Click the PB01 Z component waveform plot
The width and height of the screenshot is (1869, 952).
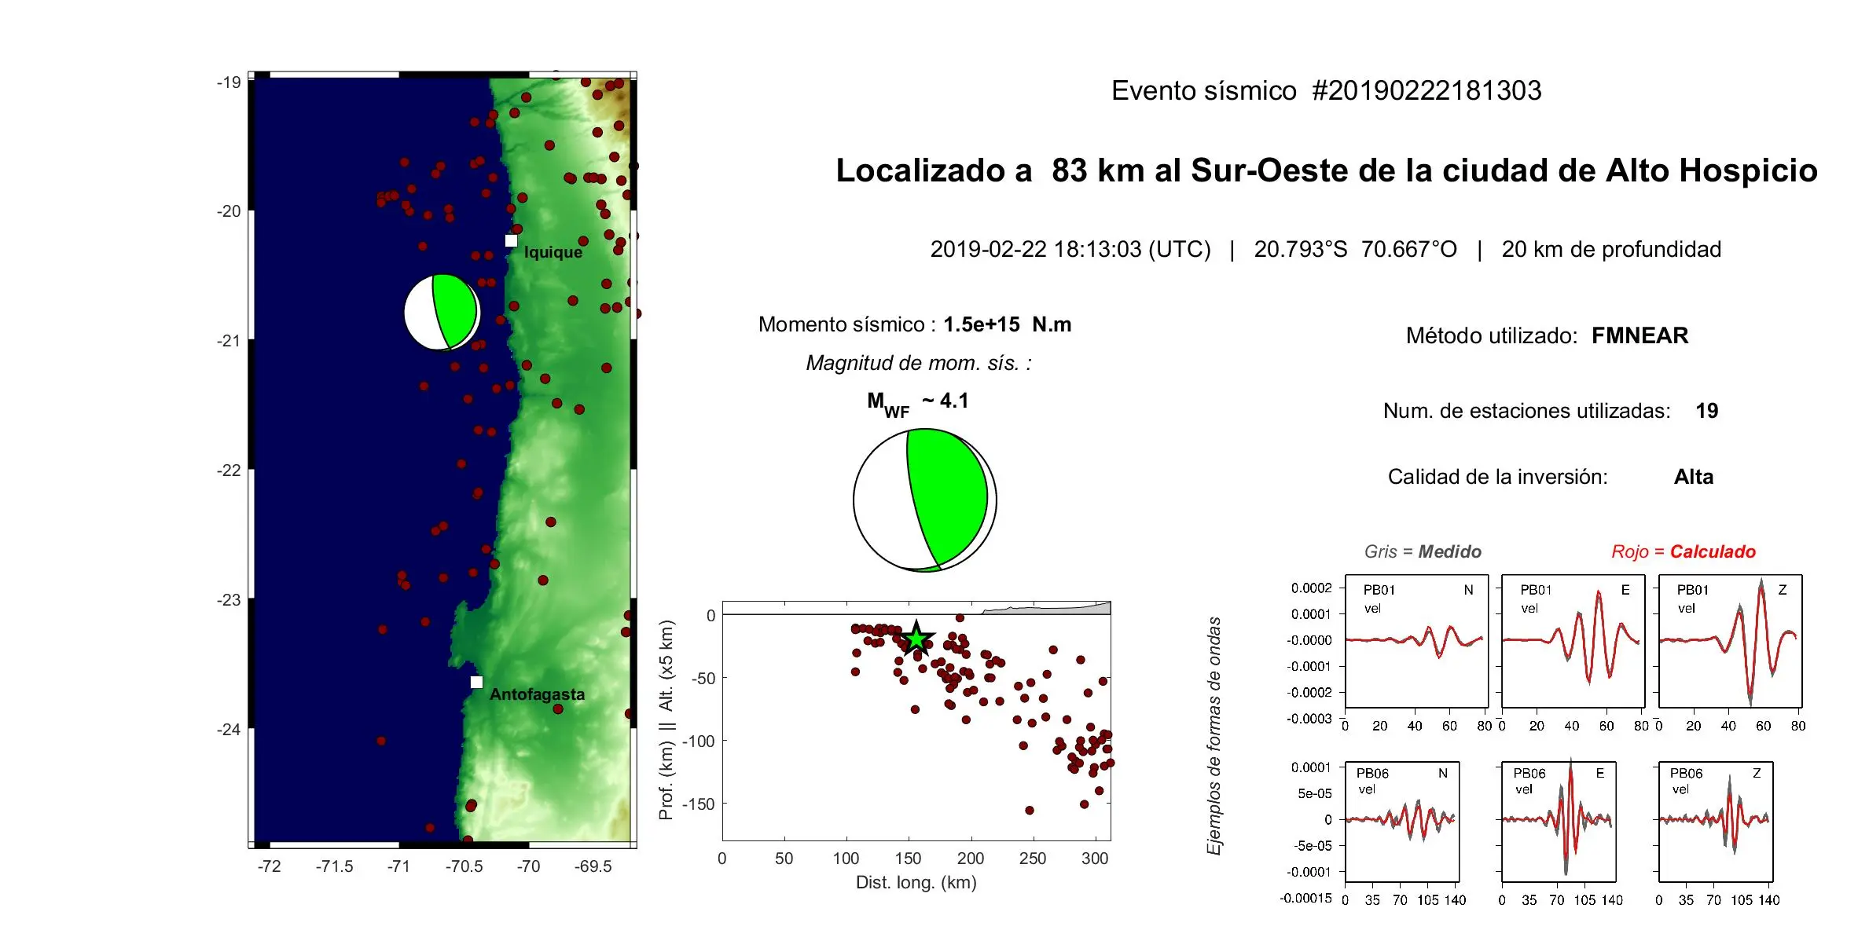(1730, 641)
